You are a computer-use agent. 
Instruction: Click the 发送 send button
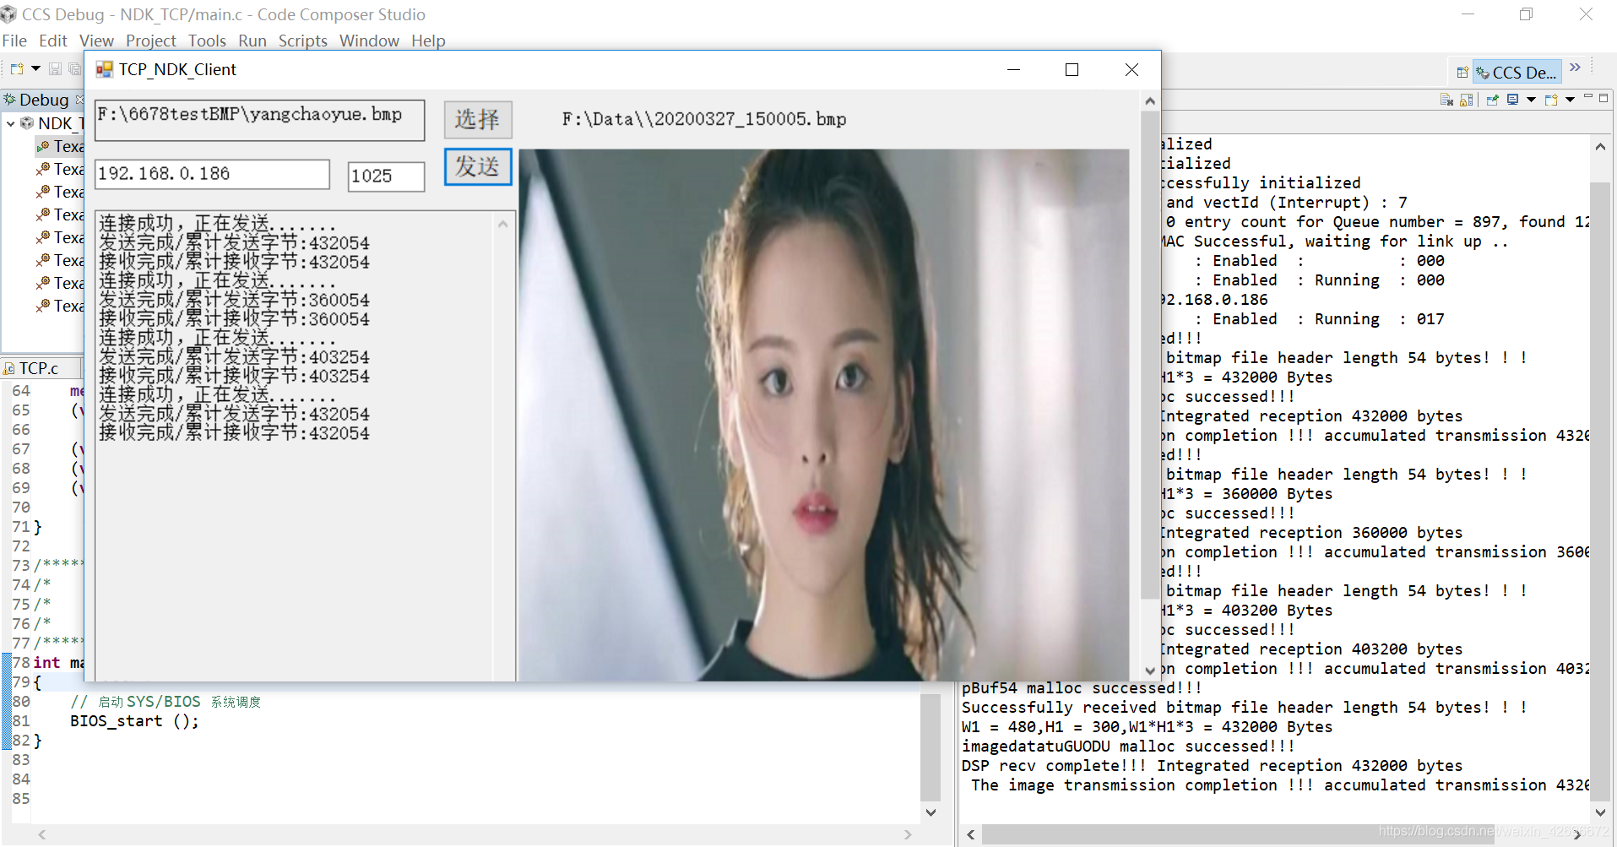point(478,166)
